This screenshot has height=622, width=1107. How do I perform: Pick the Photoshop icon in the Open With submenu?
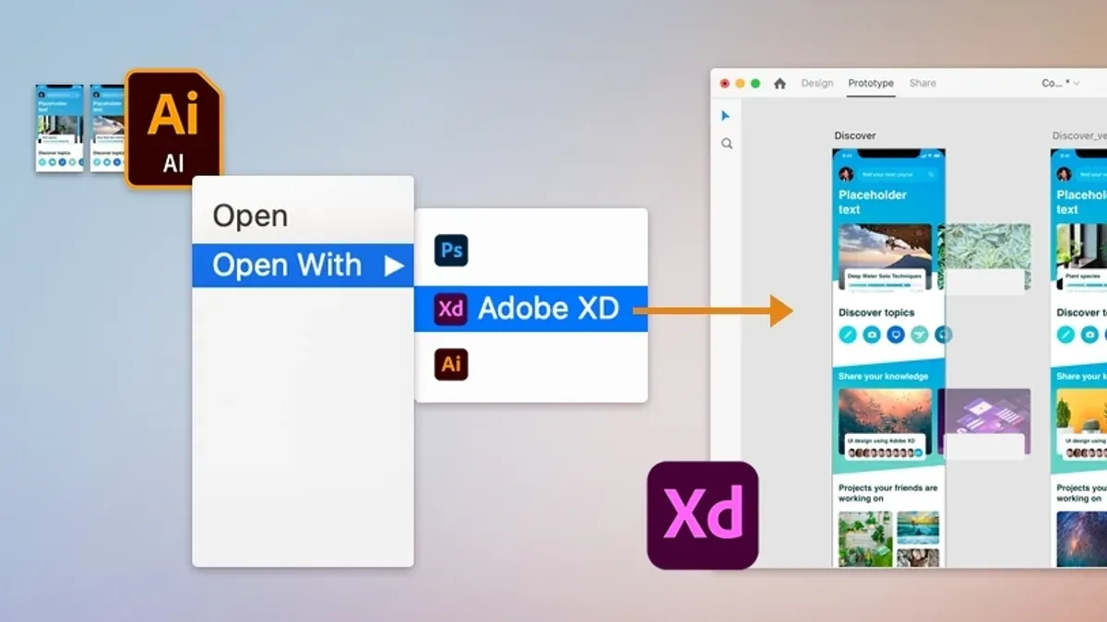click(x=451, y=250)
